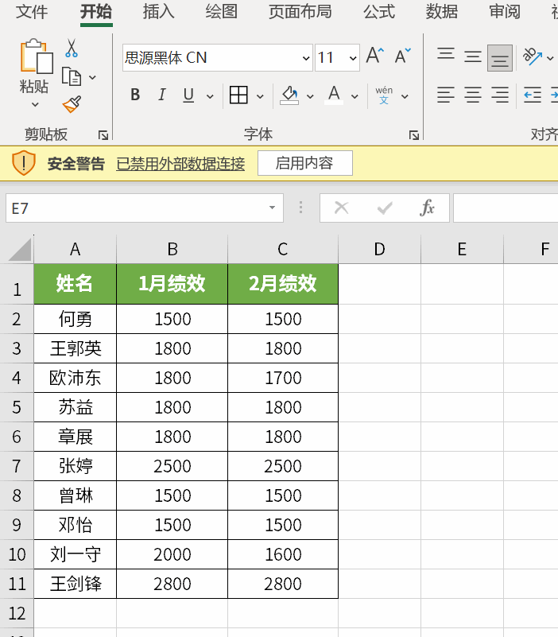Open the 文件 tab
The width and height of the screenshot is (558, 637).
32,11
